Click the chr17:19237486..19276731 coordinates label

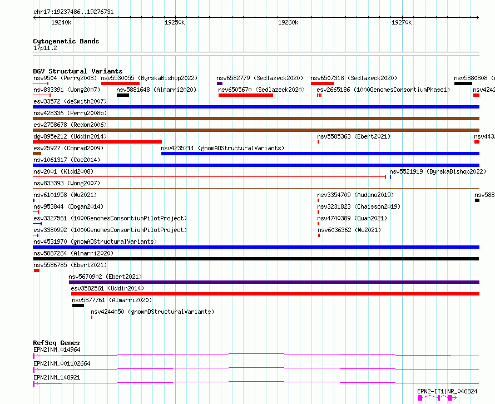point(73,12)
